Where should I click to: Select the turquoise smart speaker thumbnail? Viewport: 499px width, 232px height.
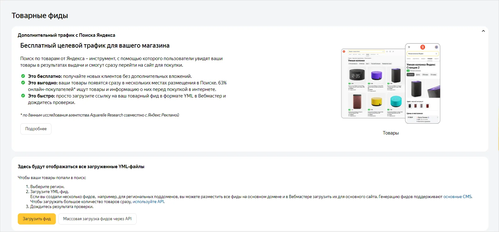pyautogui.click(x=396, y=102)
